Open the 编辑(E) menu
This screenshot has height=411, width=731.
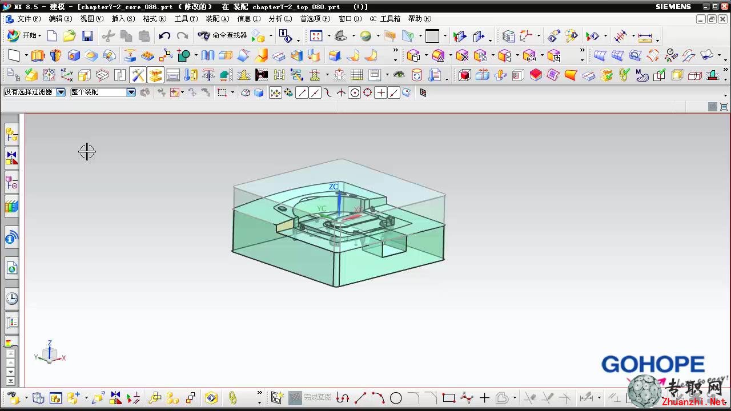[61, 19]
